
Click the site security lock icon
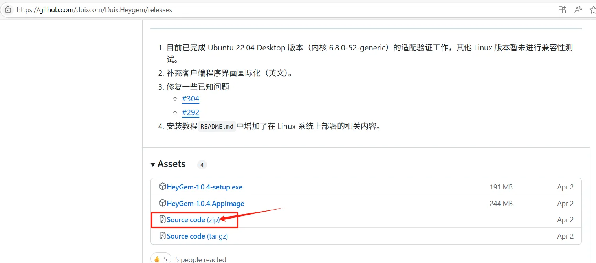[x=8, y=10]
